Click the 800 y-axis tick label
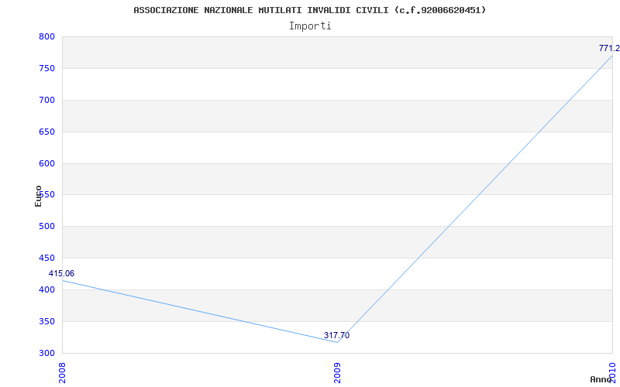 (x=46, y=36)
